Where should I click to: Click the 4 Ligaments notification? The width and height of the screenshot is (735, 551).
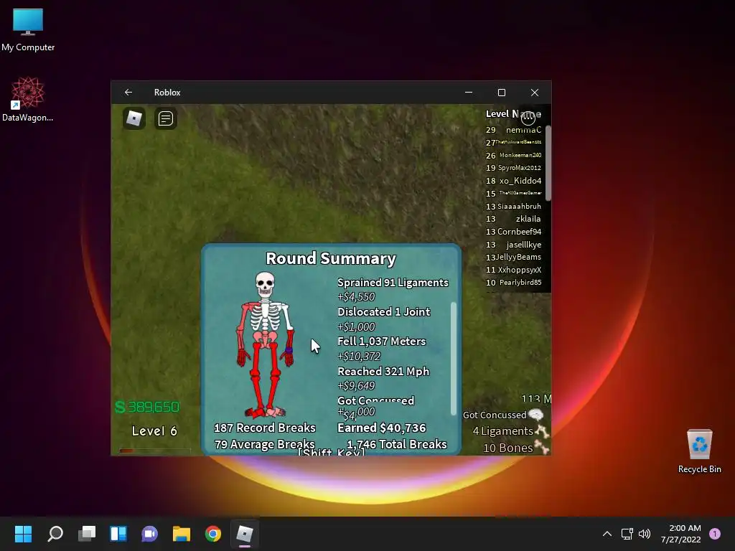point(510,431)
